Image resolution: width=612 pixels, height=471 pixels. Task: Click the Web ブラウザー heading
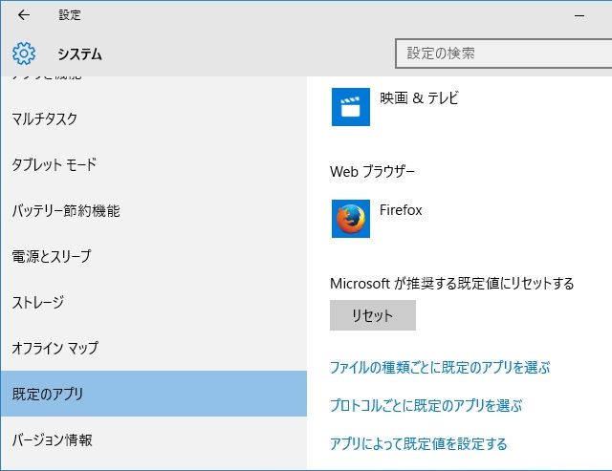click(x=372, y=172)
